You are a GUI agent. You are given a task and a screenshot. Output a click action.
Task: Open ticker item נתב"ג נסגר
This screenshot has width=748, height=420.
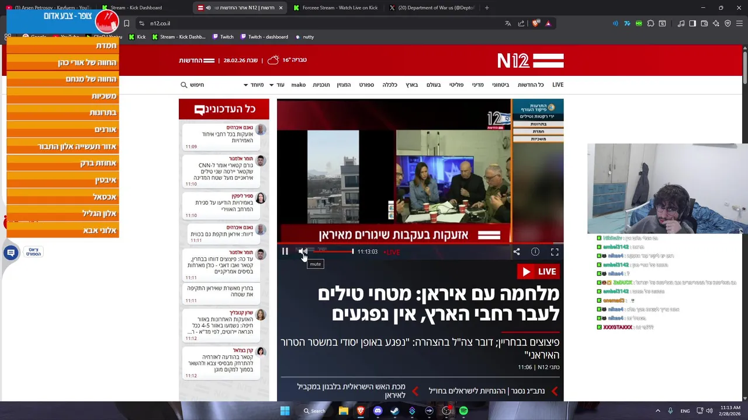click(x=487, y=391)
